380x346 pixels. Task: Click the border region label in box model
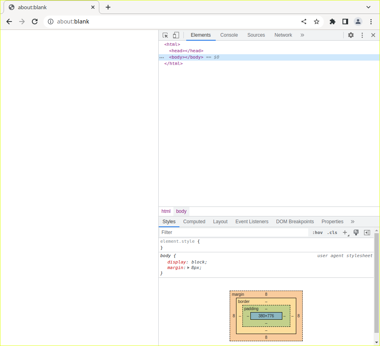tap(244, 301)
